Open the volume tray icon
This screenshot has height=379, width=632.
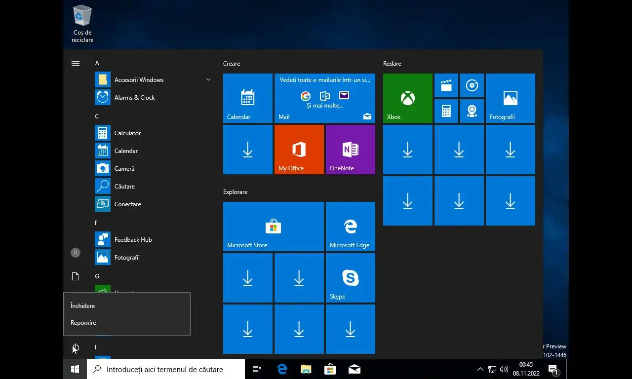coord(504,369)
